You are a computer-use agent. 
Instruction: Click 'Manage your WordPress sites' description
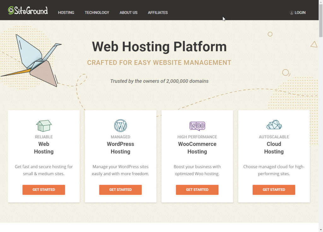click(120, 170)
